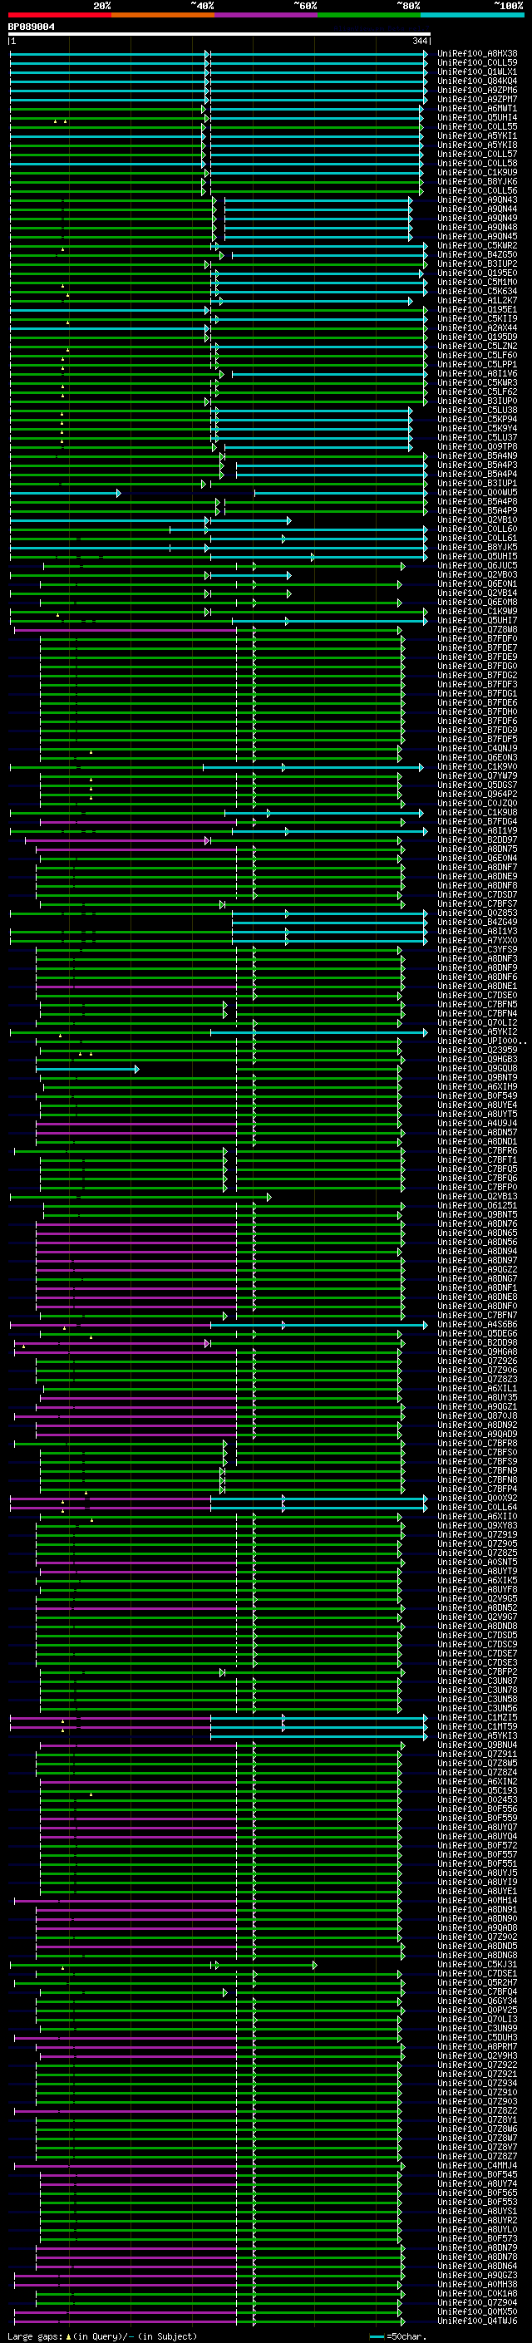532x2343 pixels.
Task: Click the UniRef100_Q5UHI4 label
Action: [x=476, y=117]
